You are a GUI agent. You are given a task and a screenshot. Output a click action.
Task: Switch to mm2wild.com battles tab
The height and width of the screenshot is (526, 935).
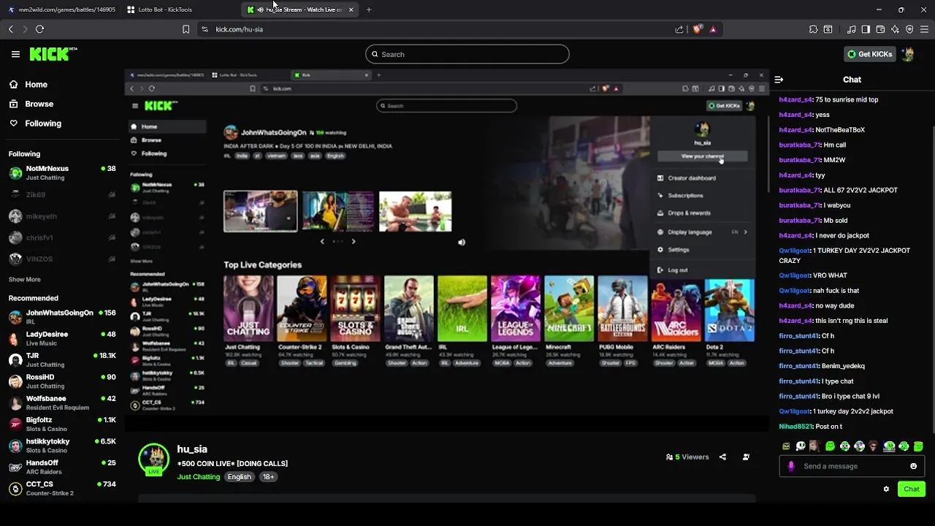coord(61,9)
